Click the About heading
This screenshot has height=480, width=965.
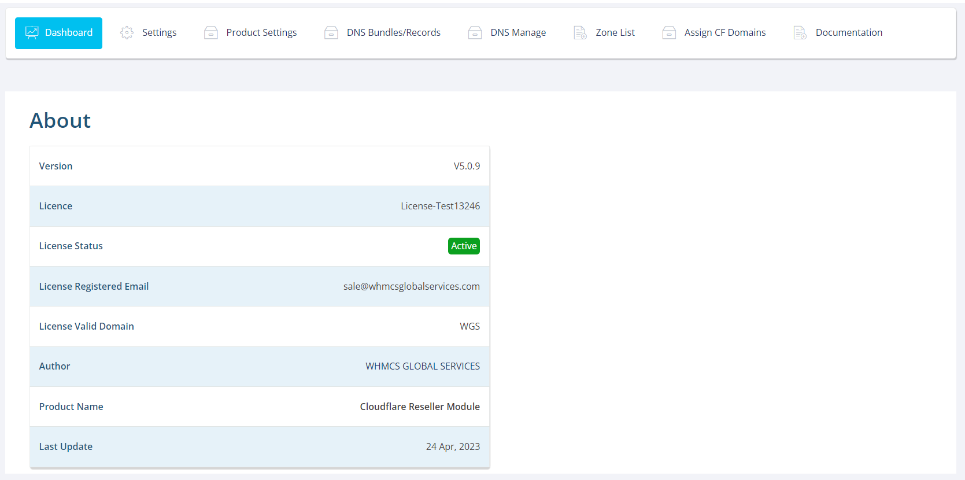tap(60, 120)
